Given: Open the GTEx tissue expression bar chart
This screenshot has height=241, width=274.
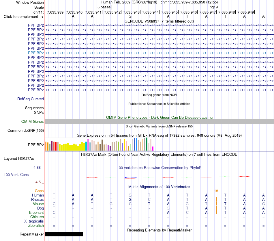Looking at the screenshot, I should coord(99,144).
